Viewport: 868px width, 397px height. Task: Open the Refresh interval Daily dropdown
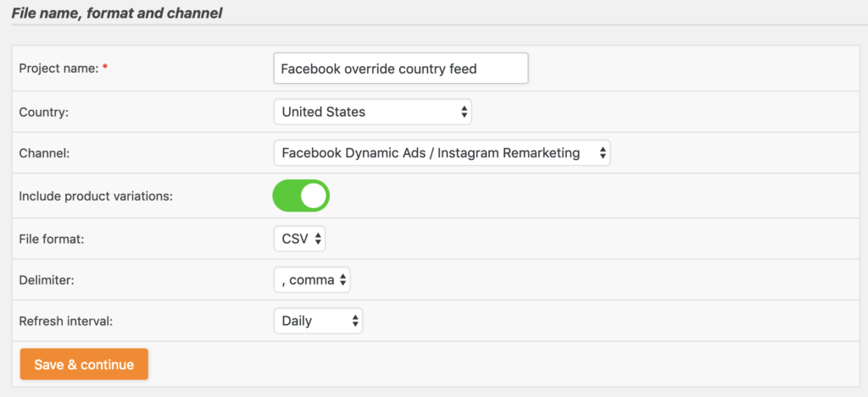click(x=319, y=321)
